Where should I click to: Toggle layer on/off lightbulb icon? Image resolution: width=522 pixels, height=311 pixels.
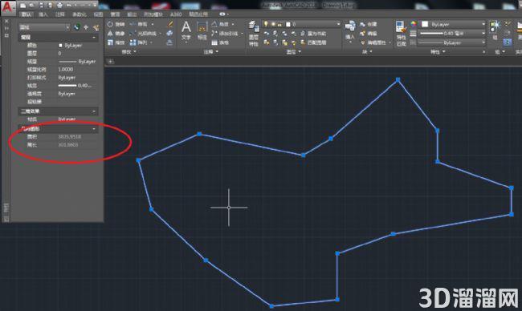pyautogui.click(x=266, y=24)
